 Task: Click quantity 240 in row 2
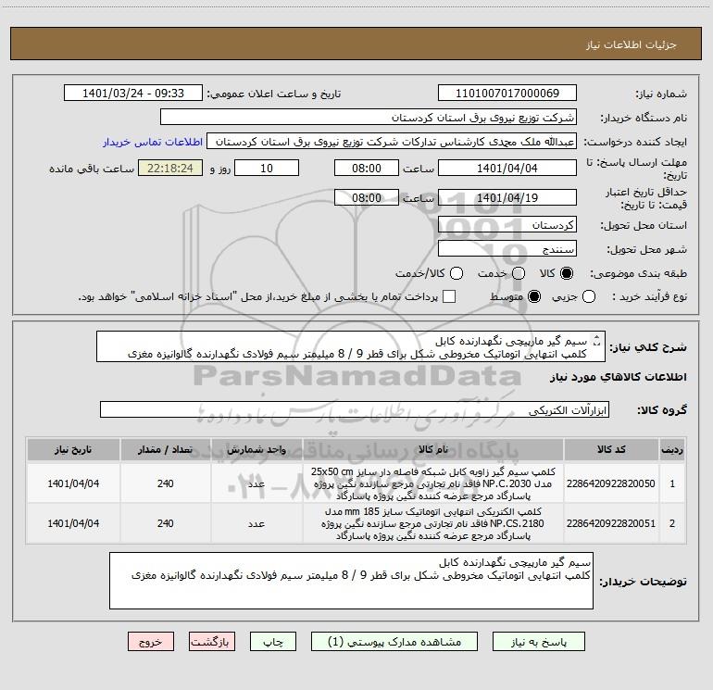tap(166, 523)
